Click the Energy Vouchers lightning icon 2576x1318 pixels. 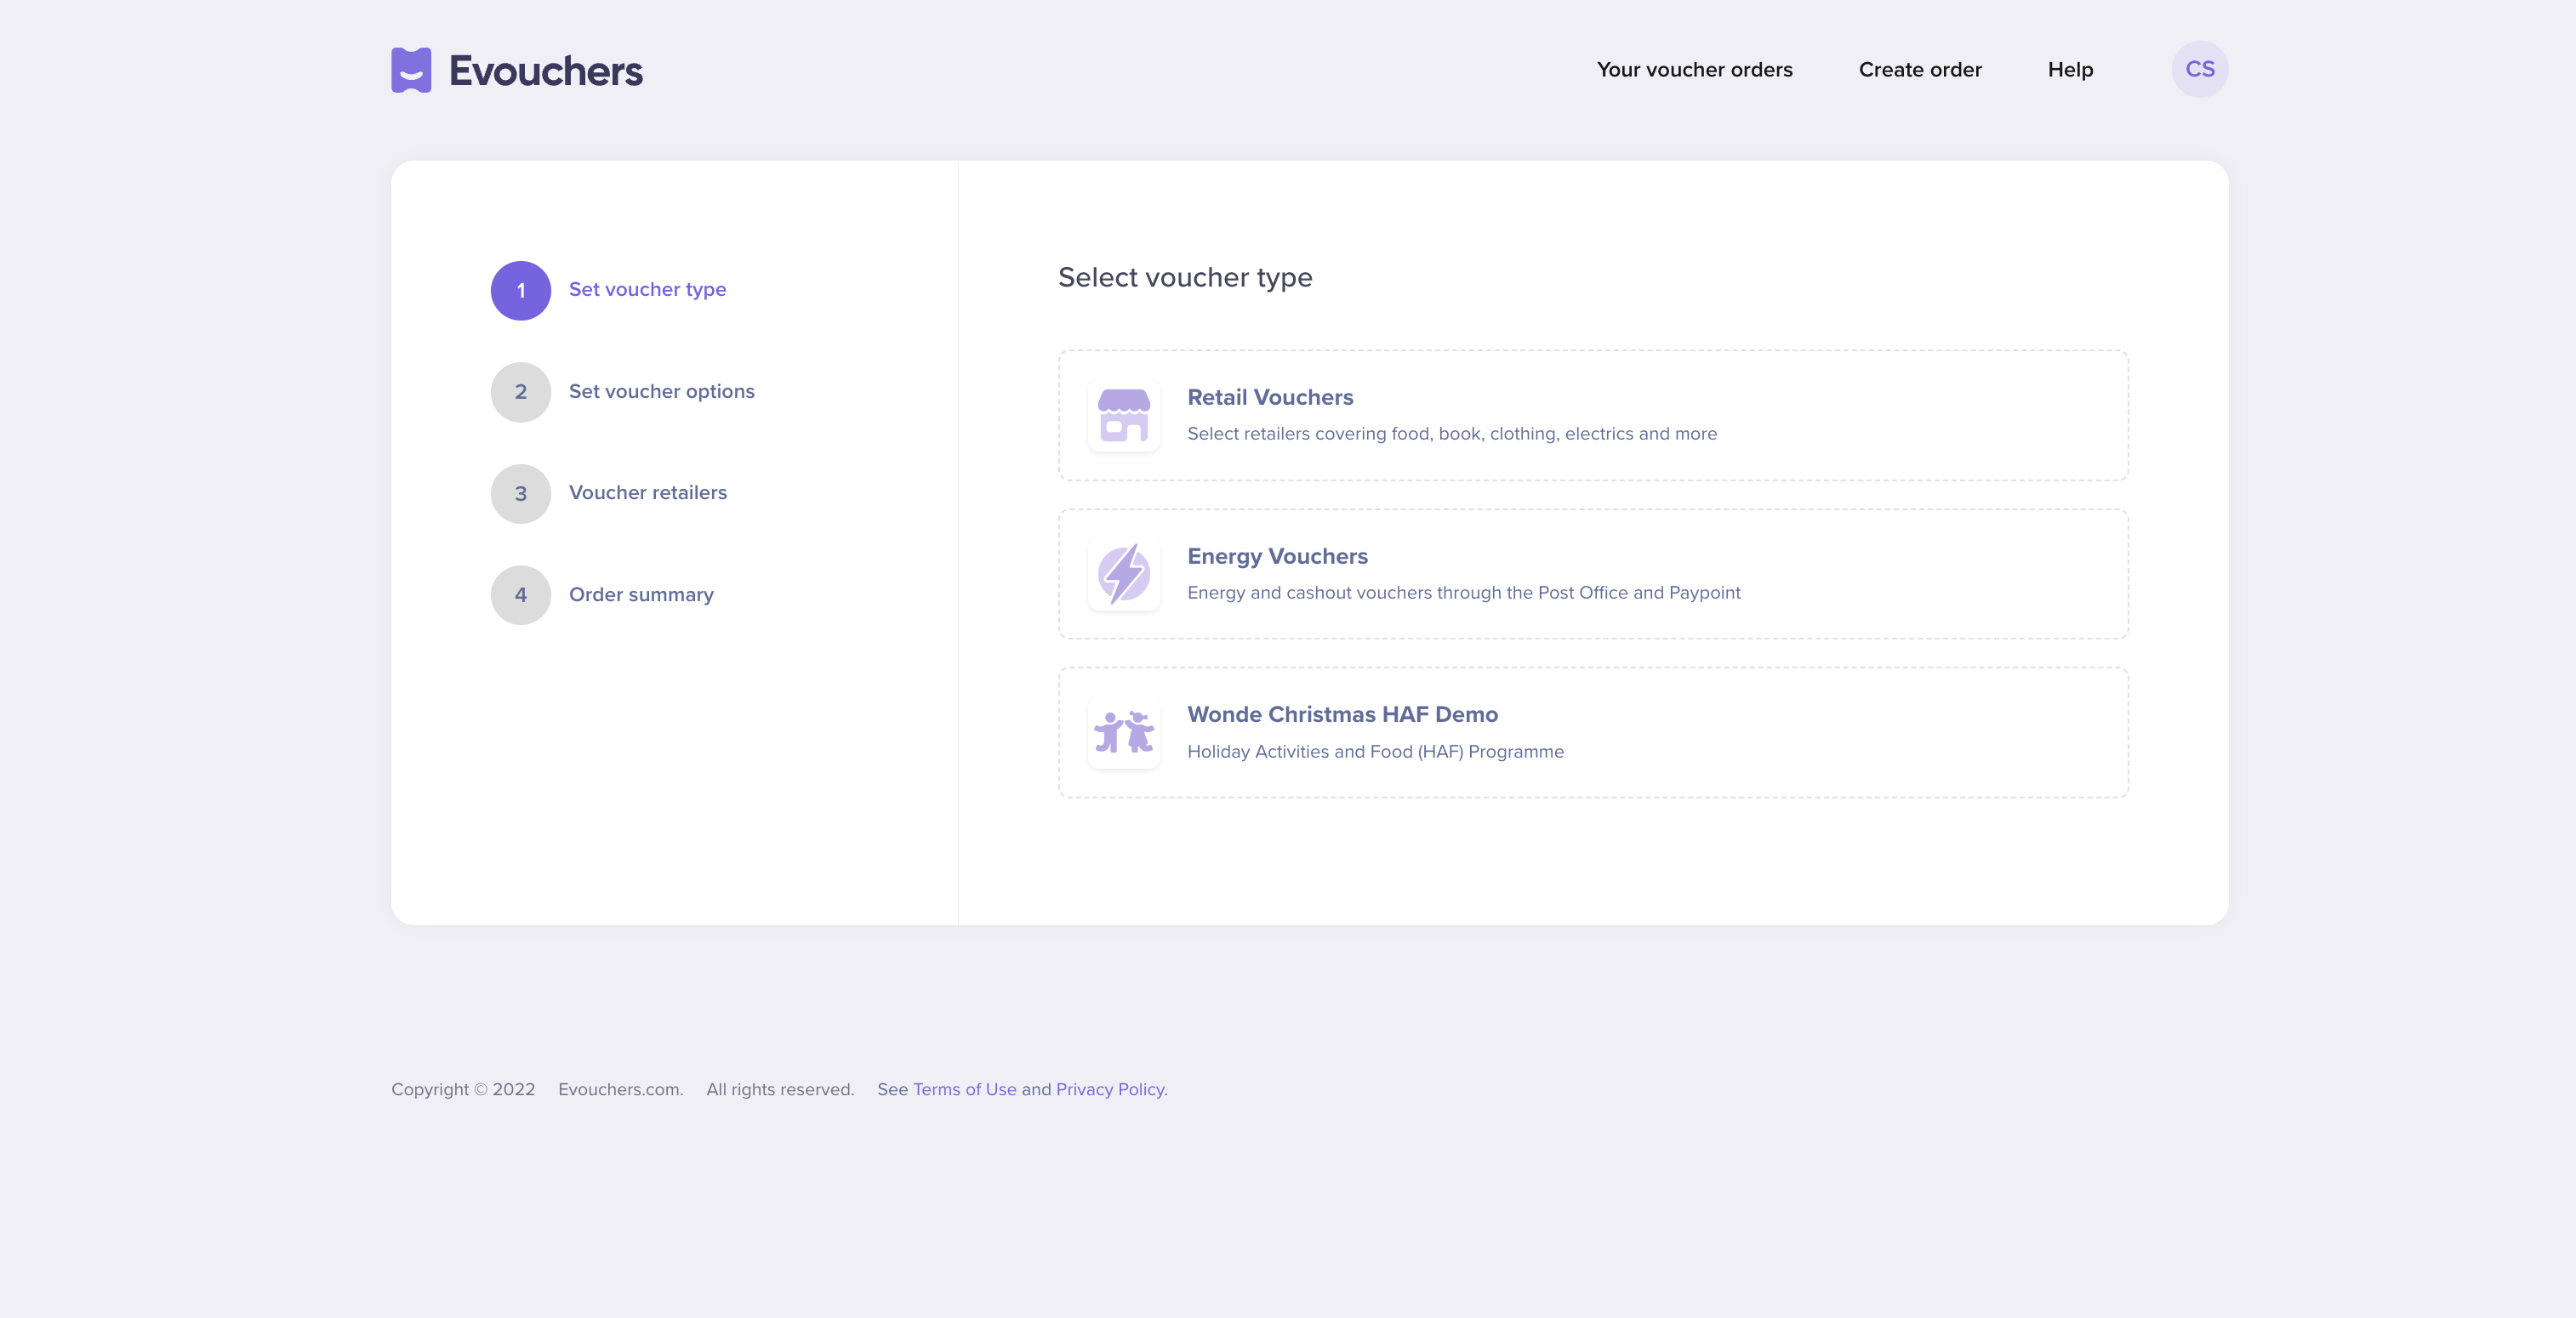[x=1124, y=574]
